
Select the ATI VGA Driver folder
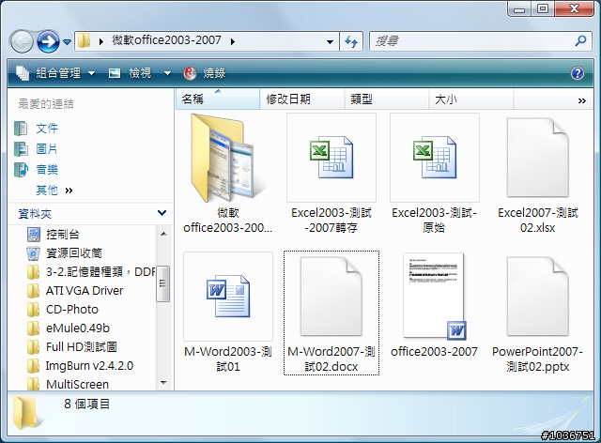85,290
